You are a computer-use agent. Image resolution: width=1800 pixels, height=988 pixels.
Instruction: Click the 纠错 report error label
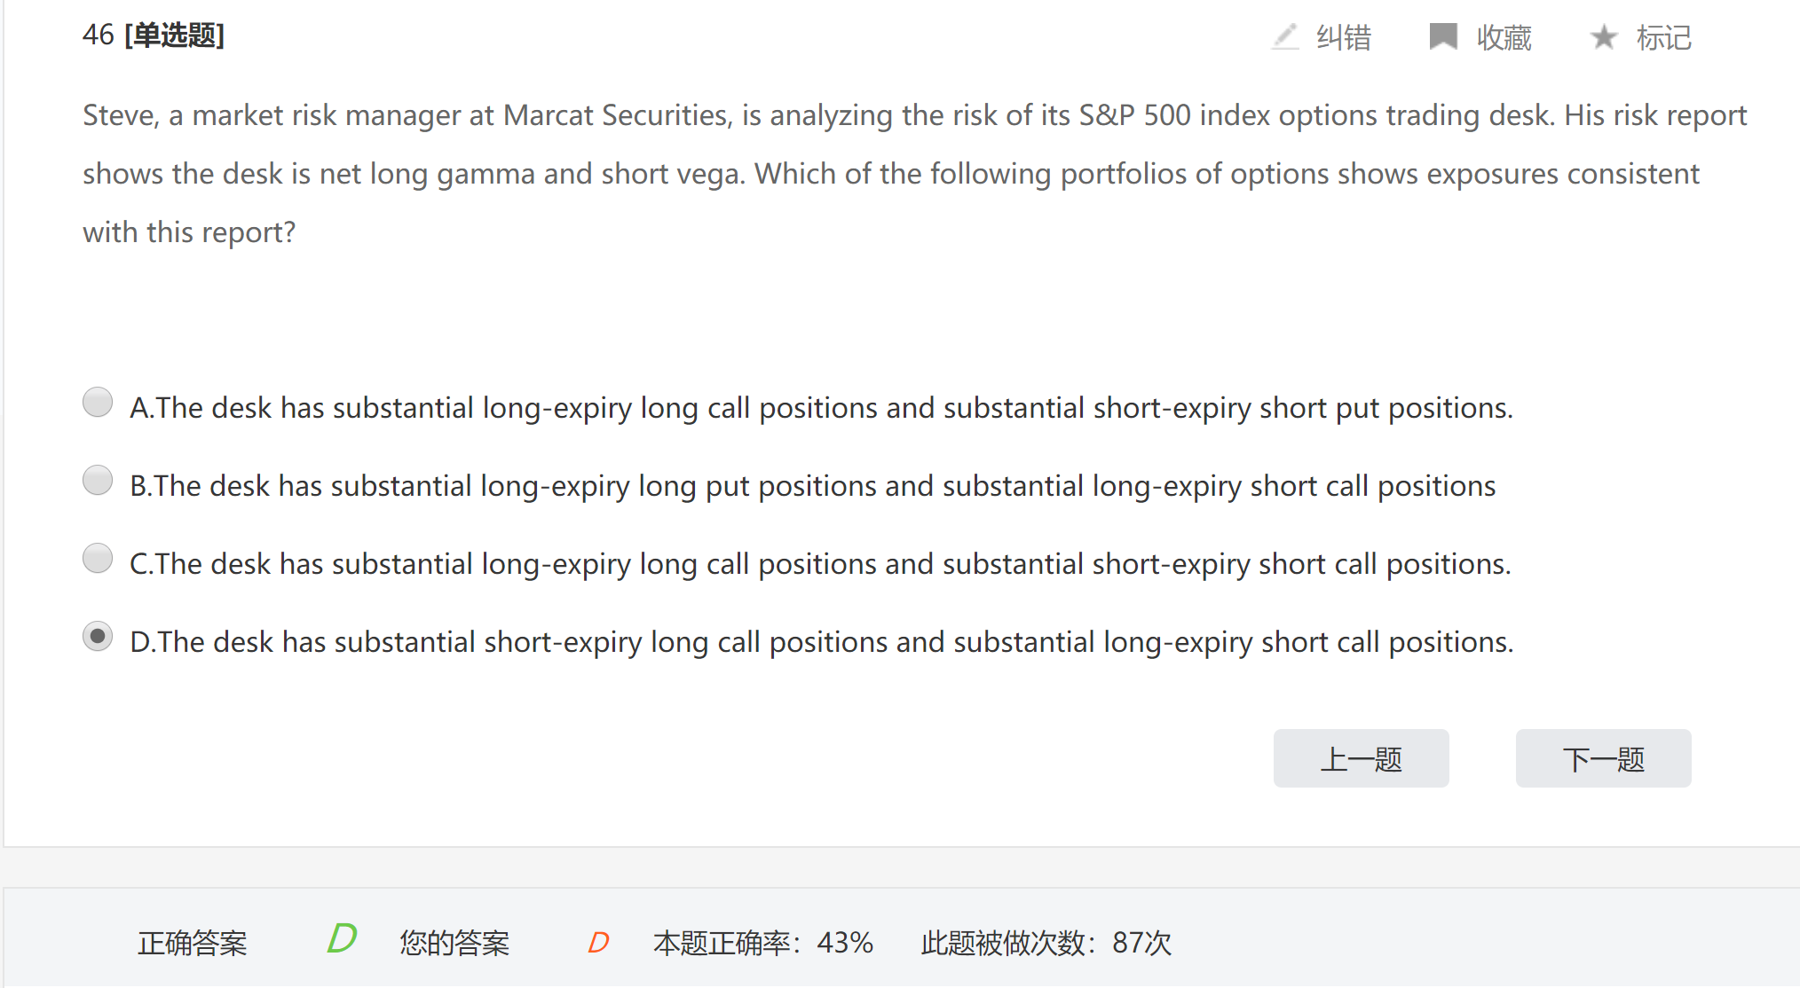1344,38
